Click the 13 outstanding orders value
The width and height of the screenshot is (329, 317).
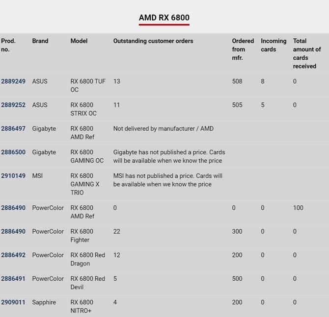click(117, 81)
